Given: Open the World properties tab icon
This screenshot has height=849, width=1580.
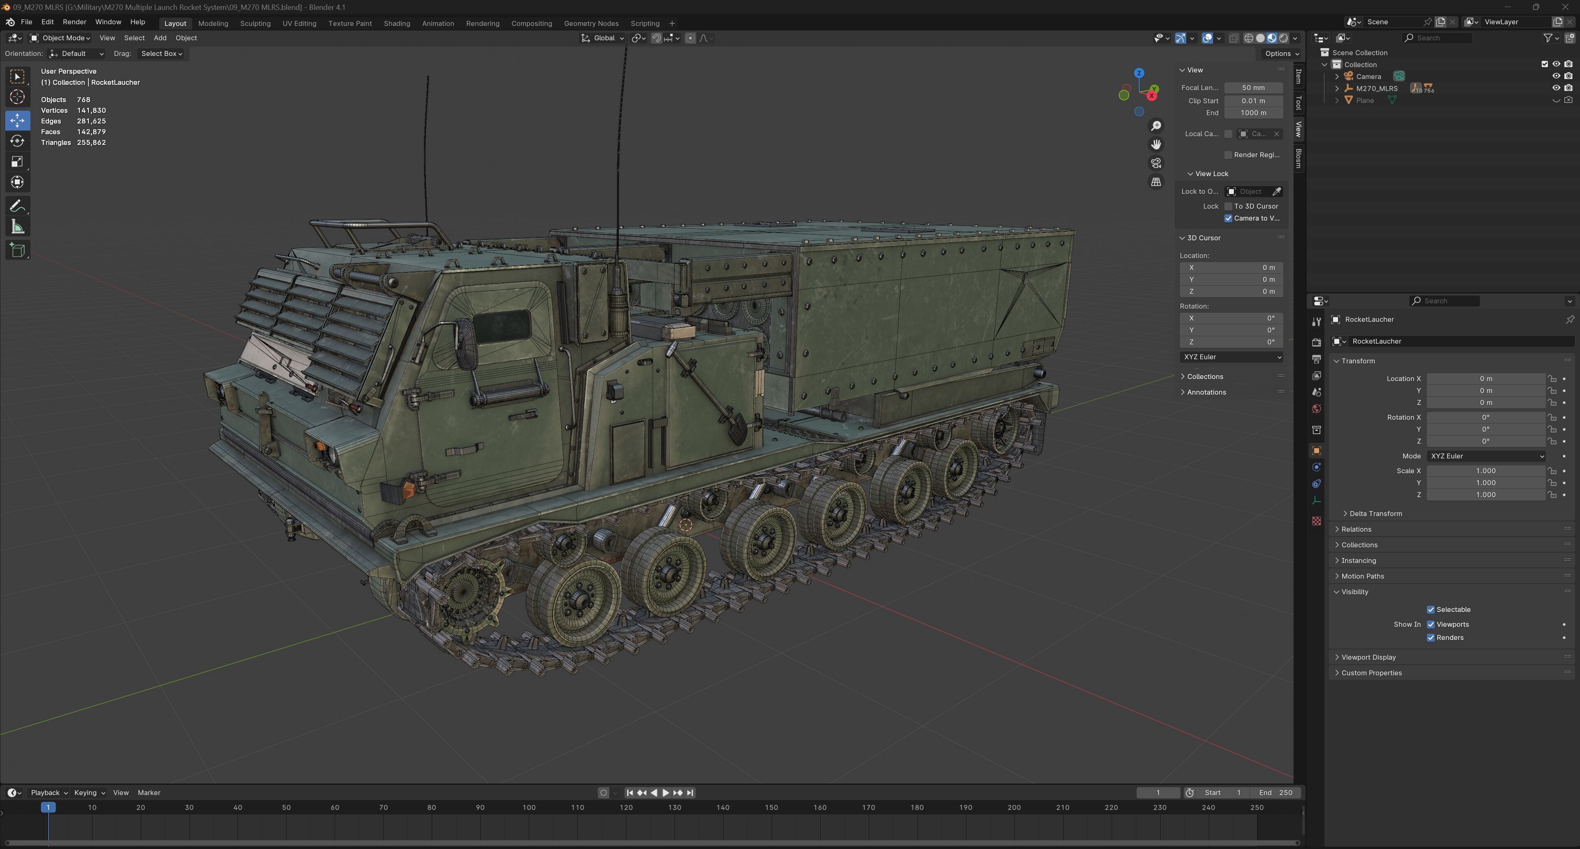Looking at the screenshot, I should [1316, 409].
